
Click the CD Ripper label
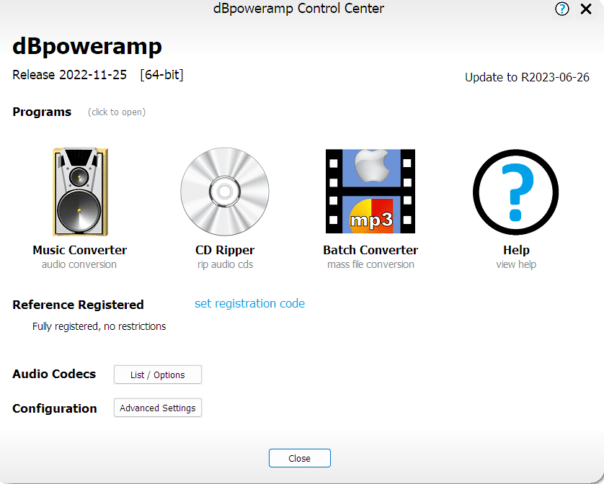[224, 250]
